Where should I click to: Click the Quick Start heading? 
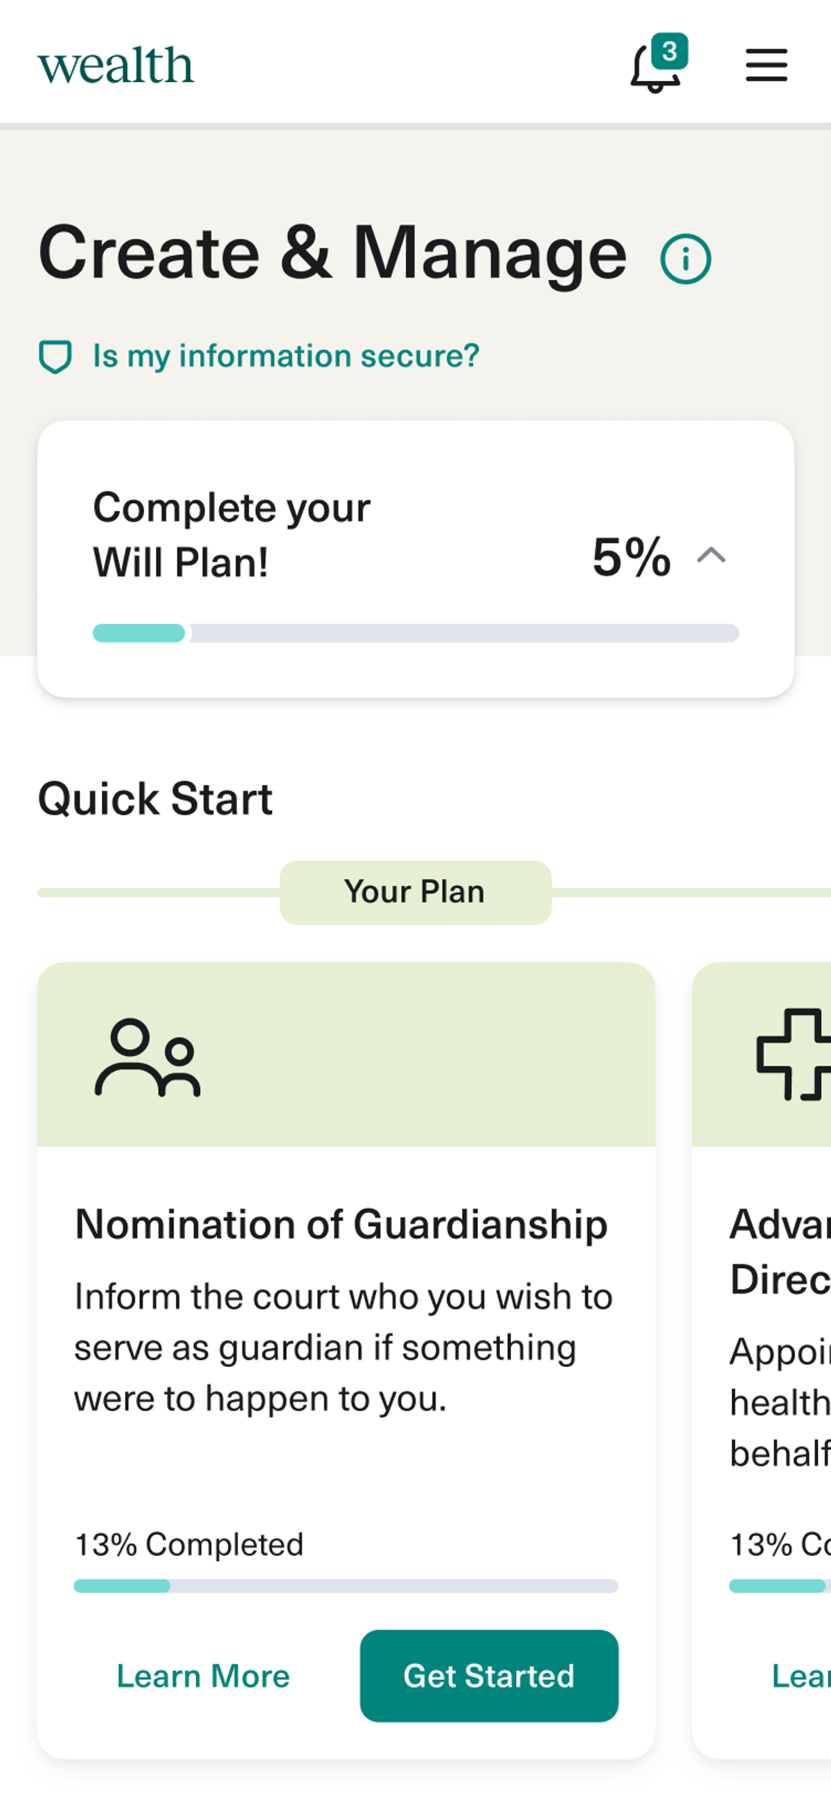click(x=154, y=799)
